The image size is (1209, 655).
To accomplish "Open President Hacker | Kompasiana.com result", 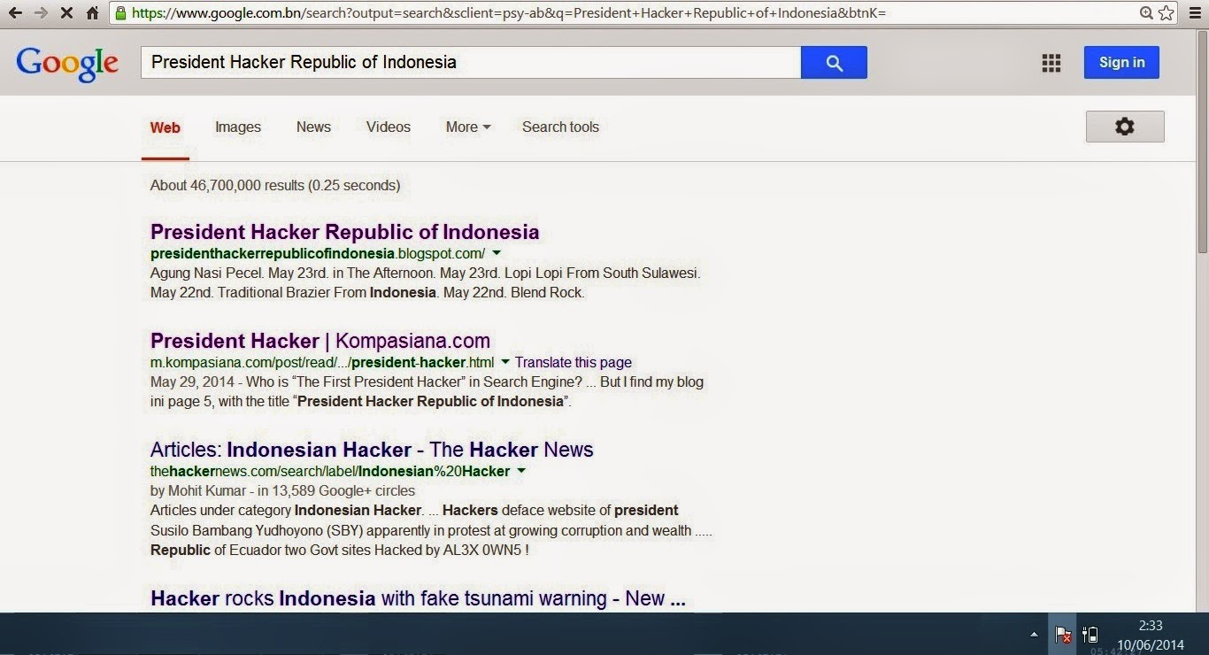I will pyautogui.click(x=320, y=341).
